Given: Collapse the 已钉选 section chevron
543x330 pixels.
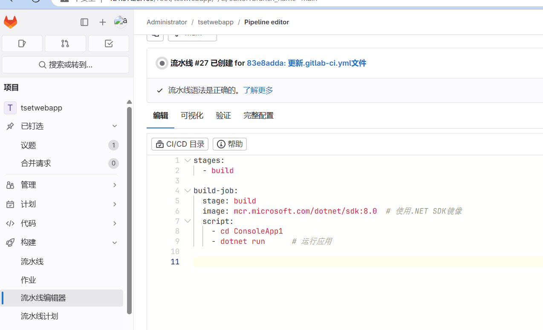Looking at the screenshot, I should (115, 126).
